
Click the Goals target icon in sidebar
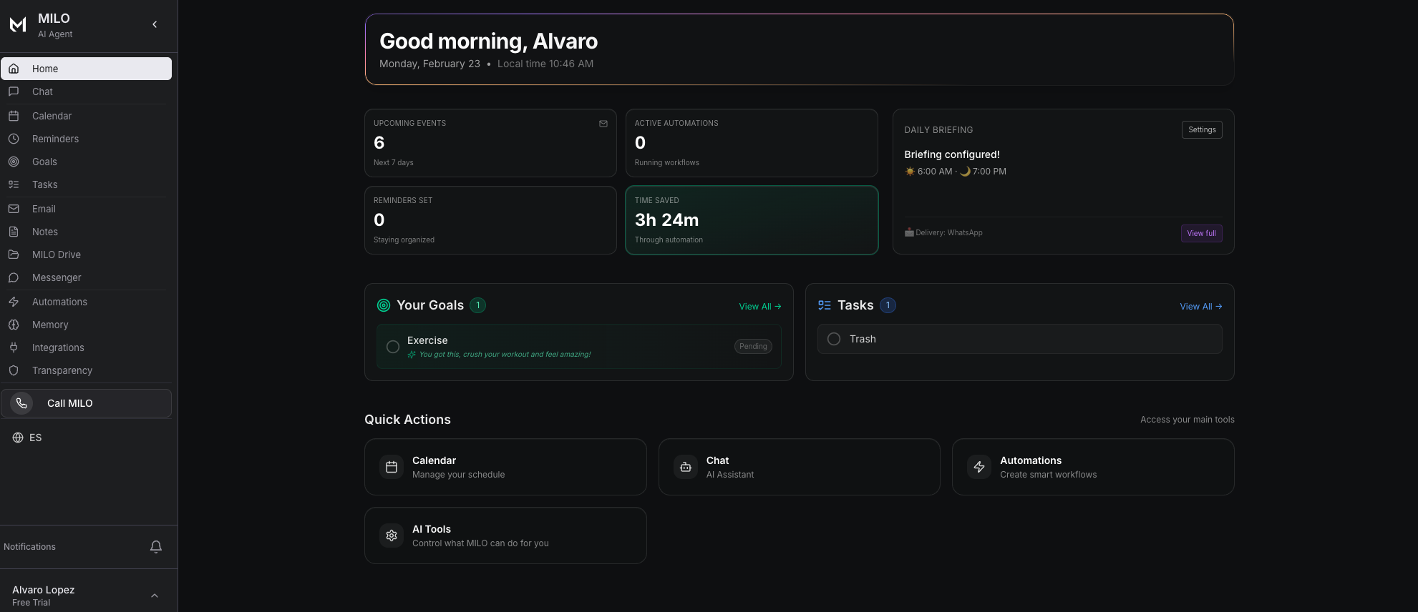(x=14, y=162)
